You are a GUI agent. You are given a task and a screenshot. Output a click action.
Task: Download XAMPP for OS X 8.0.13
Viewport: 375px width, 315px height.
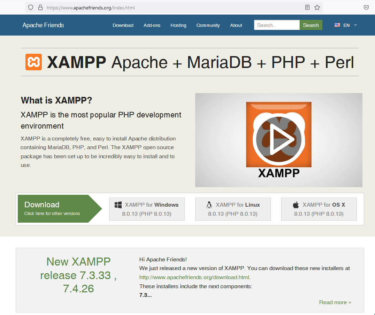pyautogui.click(x=319, y=209)
